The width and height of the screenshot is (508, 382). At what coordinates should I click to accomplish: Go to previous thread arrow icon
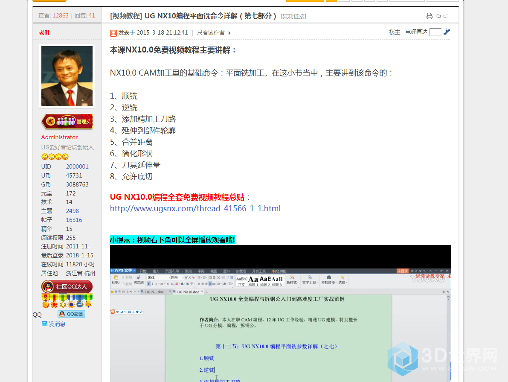coord(438,16)
